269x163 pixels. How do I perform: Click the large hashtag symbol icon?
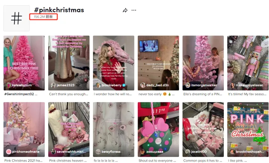(16, 18)
